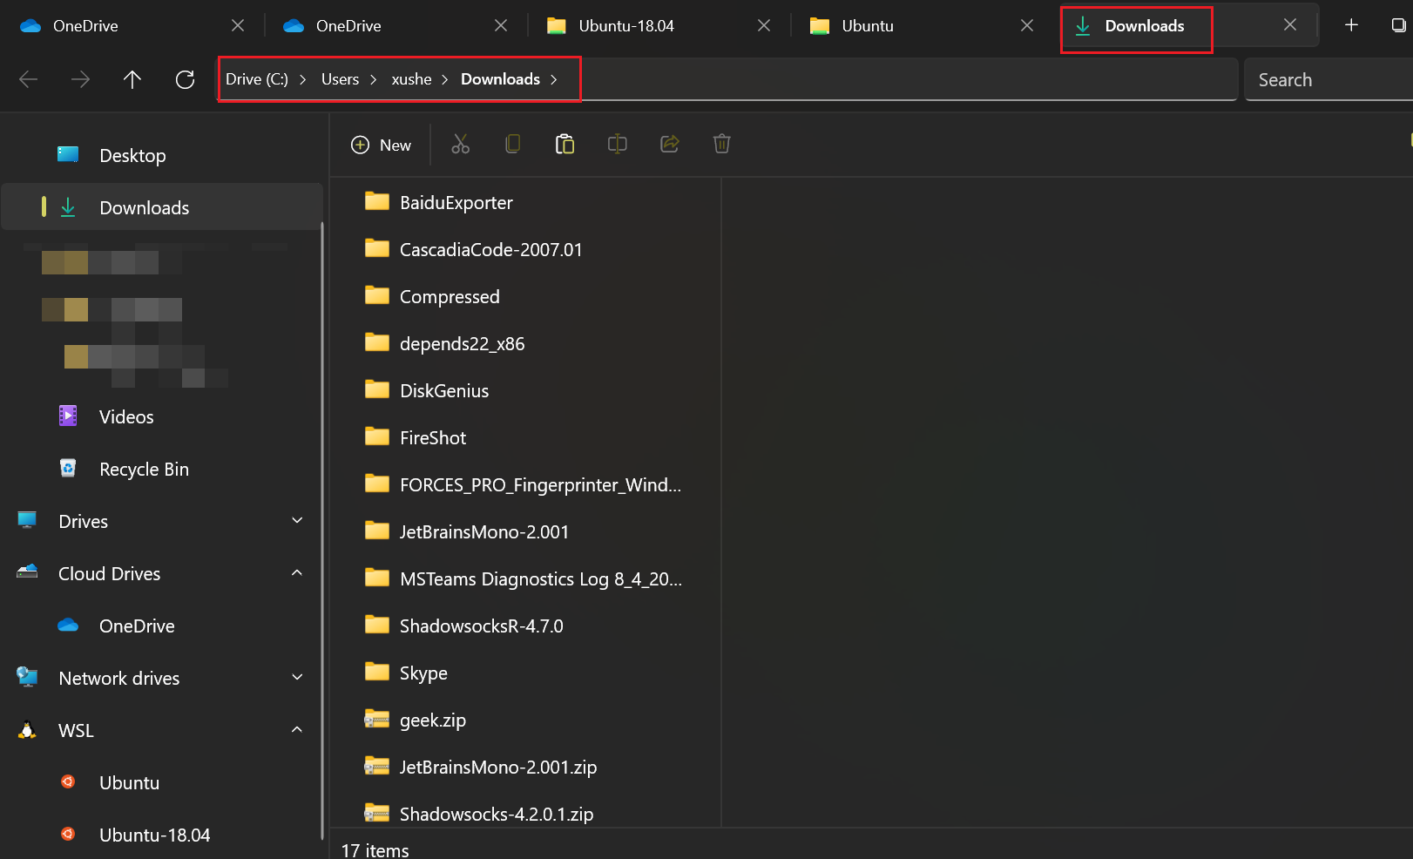Open chevron after Drive (C:) breadcrumb

click(303, 79)
